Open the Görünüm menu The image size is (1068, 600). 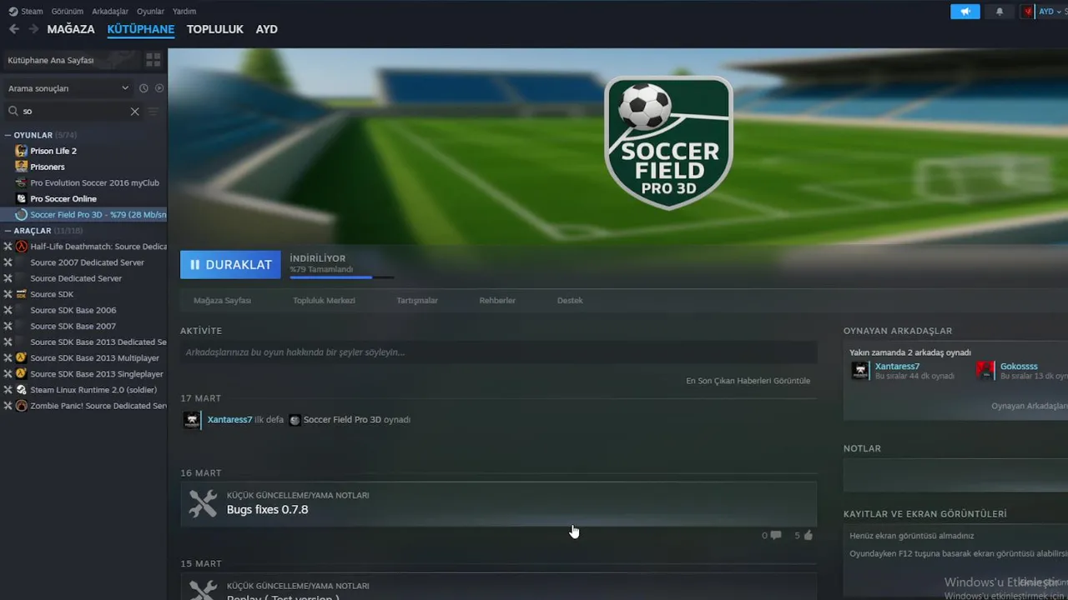pyautogui.click(x=68, y=11)
